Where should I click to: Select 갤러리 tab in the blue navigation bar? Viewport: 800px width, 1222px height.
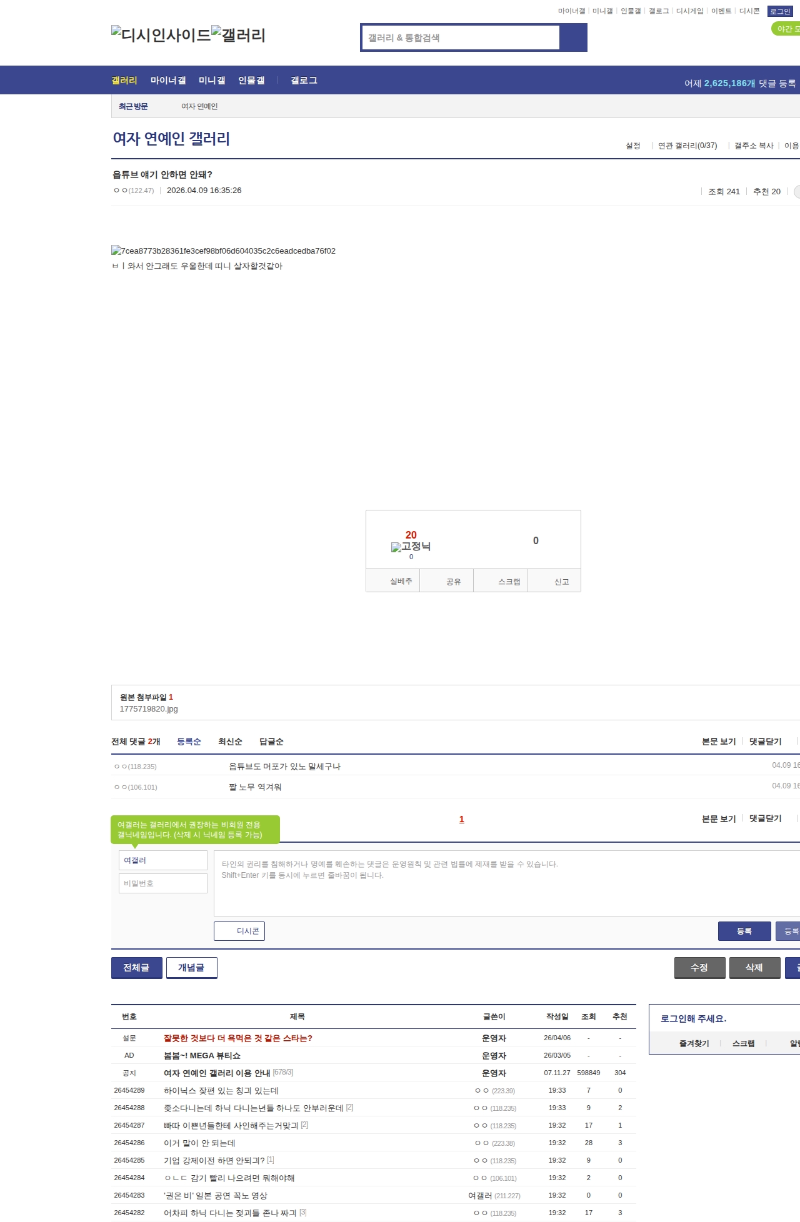(x=124, y=81)
